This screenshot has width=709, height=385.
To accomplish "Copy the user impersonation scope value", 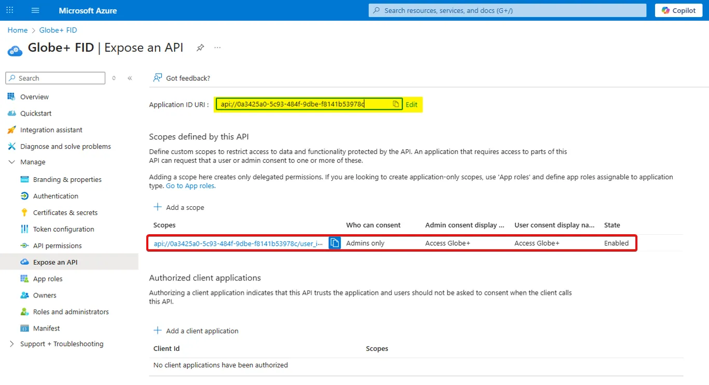I will coord(335,243).
